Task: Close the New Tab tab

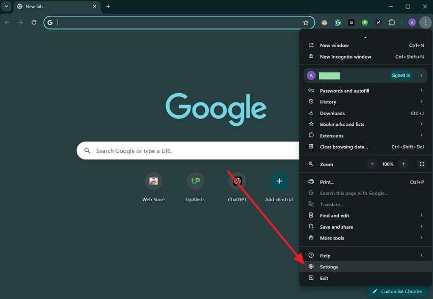Action: [x=94, y=6]
